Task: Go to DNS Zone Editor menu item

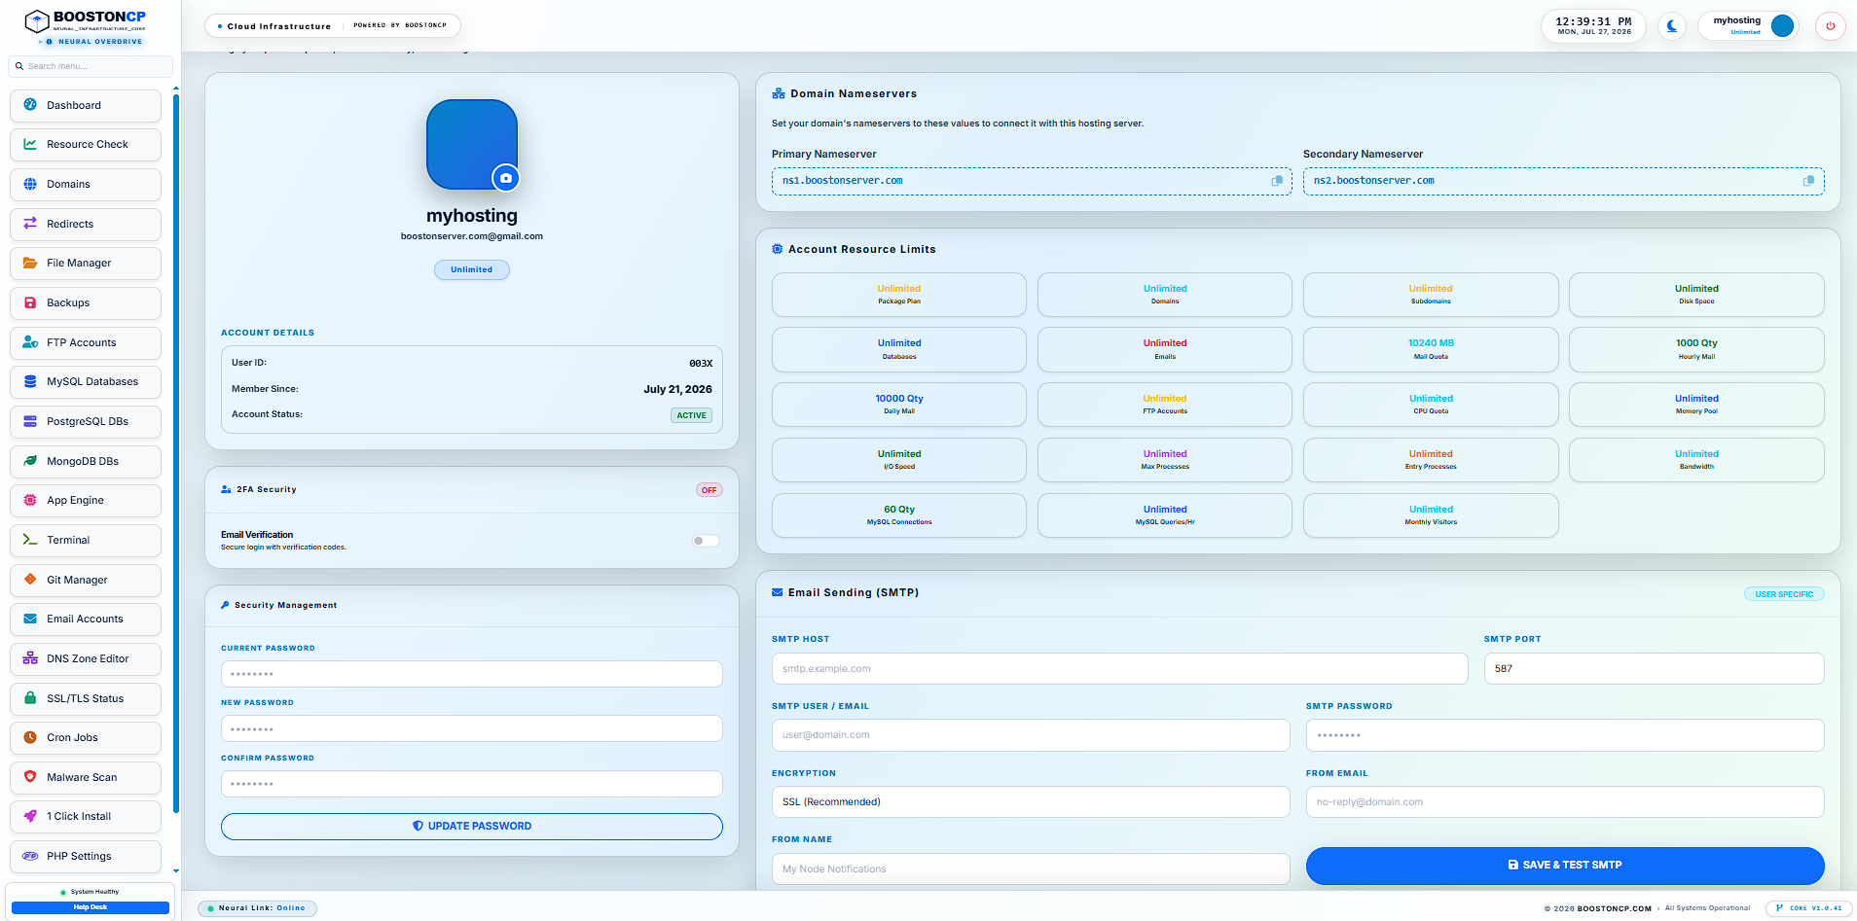Action: pos(86,659)
